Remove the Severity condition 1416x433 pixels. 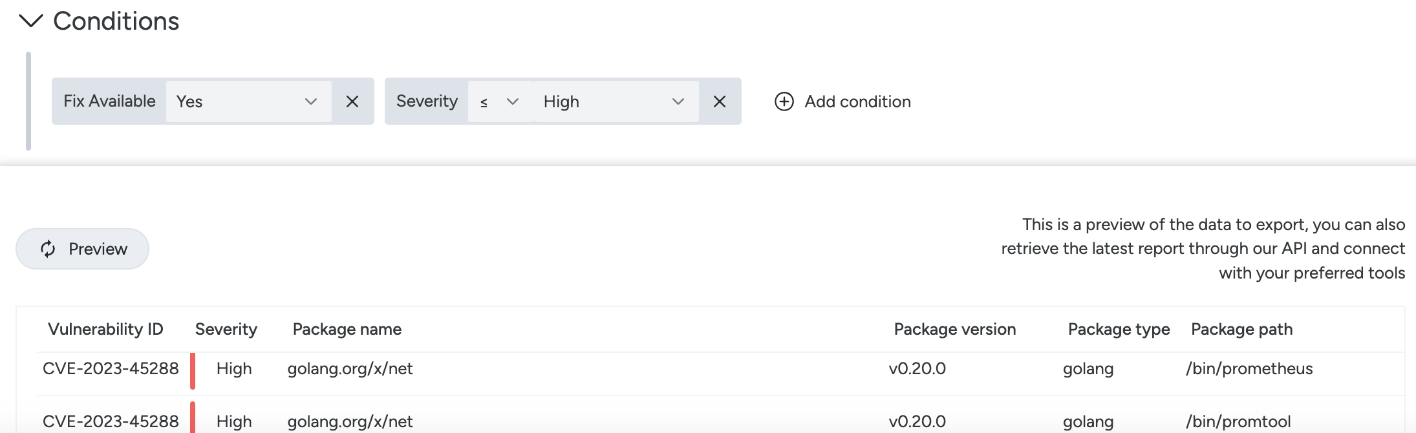[720, 101]
